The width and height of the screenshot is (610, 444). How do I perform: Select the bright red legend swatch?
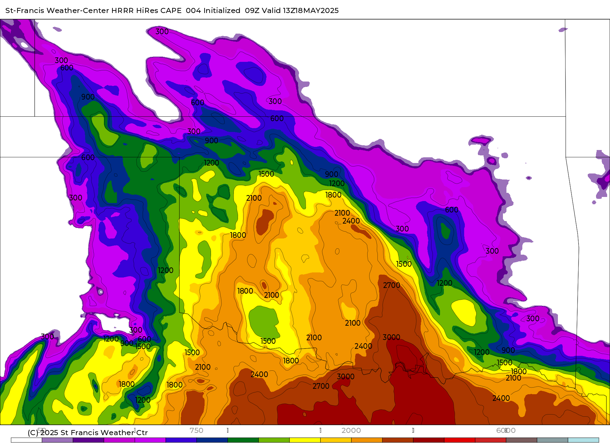pyautogui.click(x=460, y=440)
